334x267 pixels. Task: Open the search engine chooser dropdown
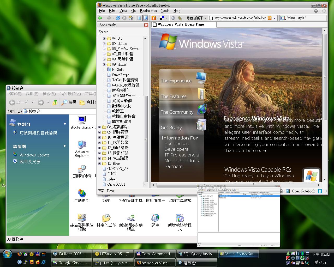click(283, 18)
